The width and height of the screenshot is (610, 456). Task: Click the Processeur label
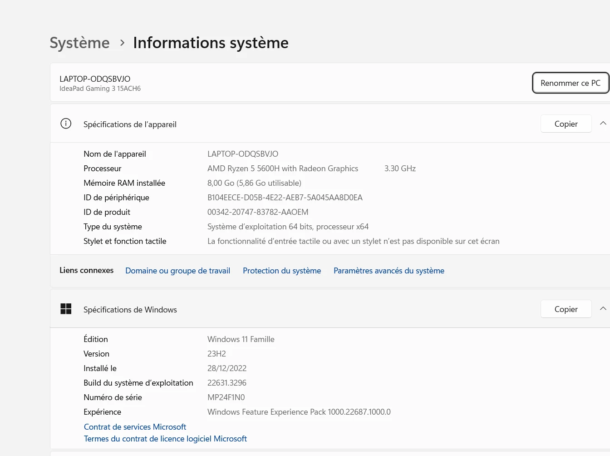click(103, 169)
